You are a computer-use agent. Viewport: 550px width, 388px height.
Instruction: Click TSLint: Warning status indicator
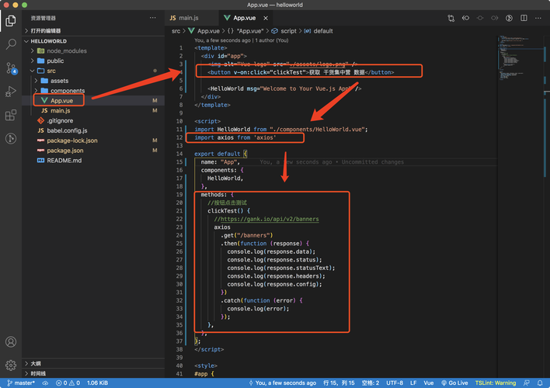coord(496,383)
